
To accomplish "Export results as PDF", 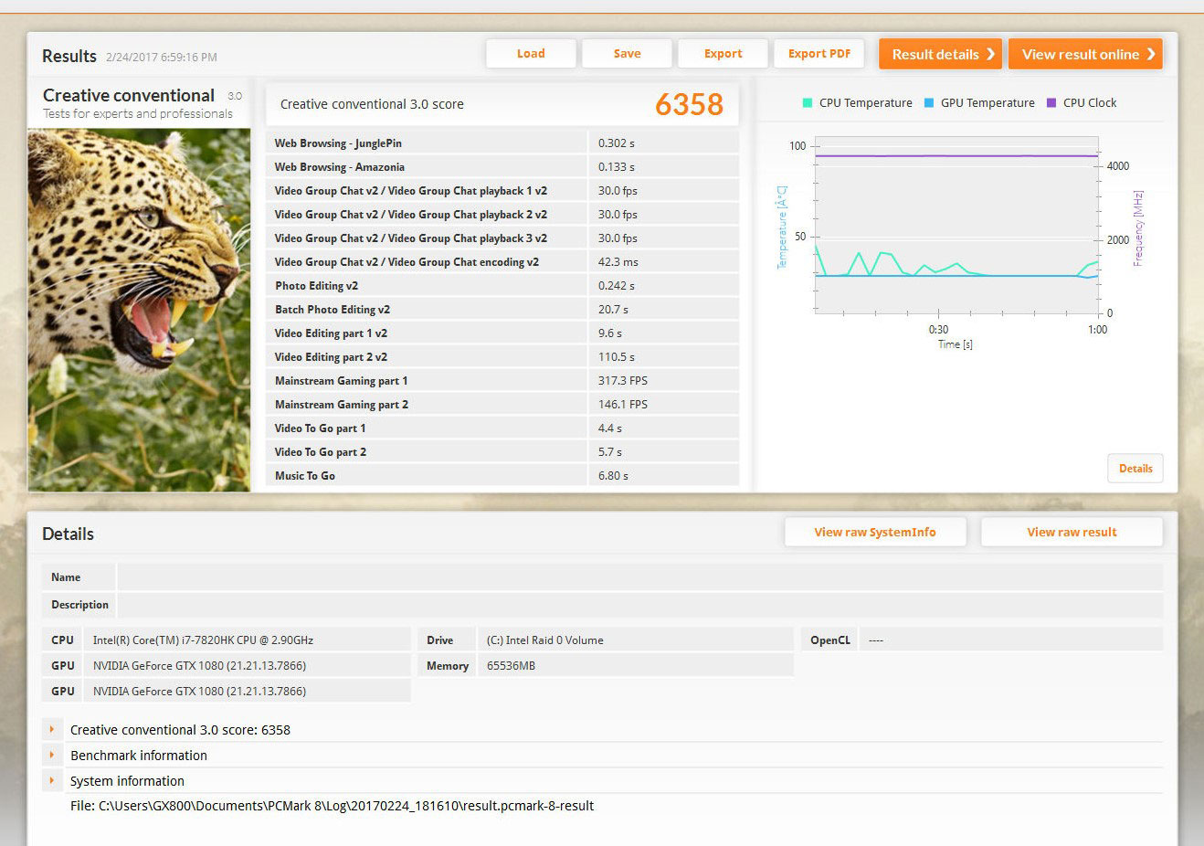I will [x=819, y=54].
